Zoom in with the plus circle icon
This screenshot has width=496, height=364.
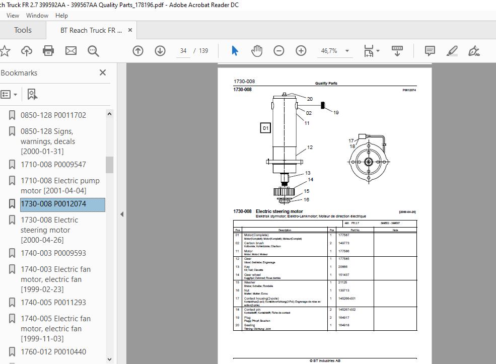point(301,51)
